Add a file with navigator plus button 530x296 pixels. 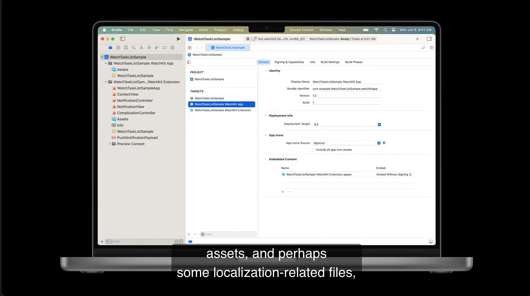tap(102, 241)
